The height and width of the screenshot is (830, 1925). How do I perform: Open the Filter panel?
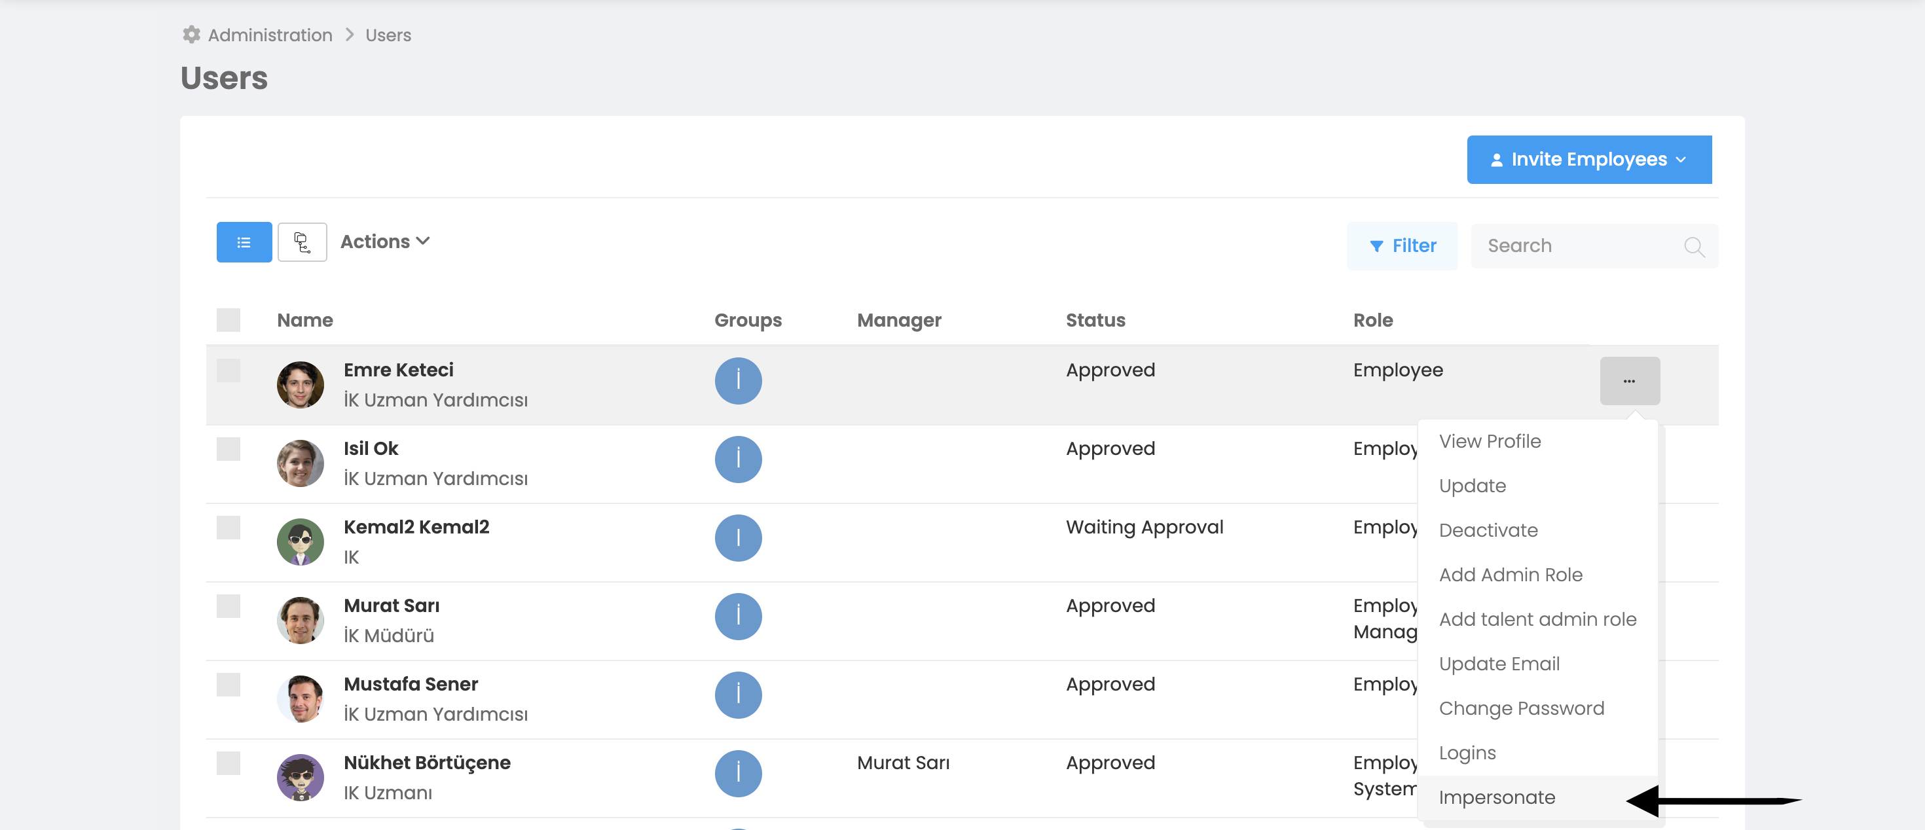coord(1402,245)
